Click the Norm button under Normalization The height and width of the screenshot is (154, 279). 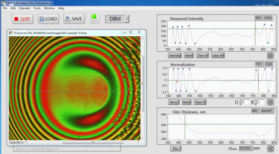(x=174, y=102)
